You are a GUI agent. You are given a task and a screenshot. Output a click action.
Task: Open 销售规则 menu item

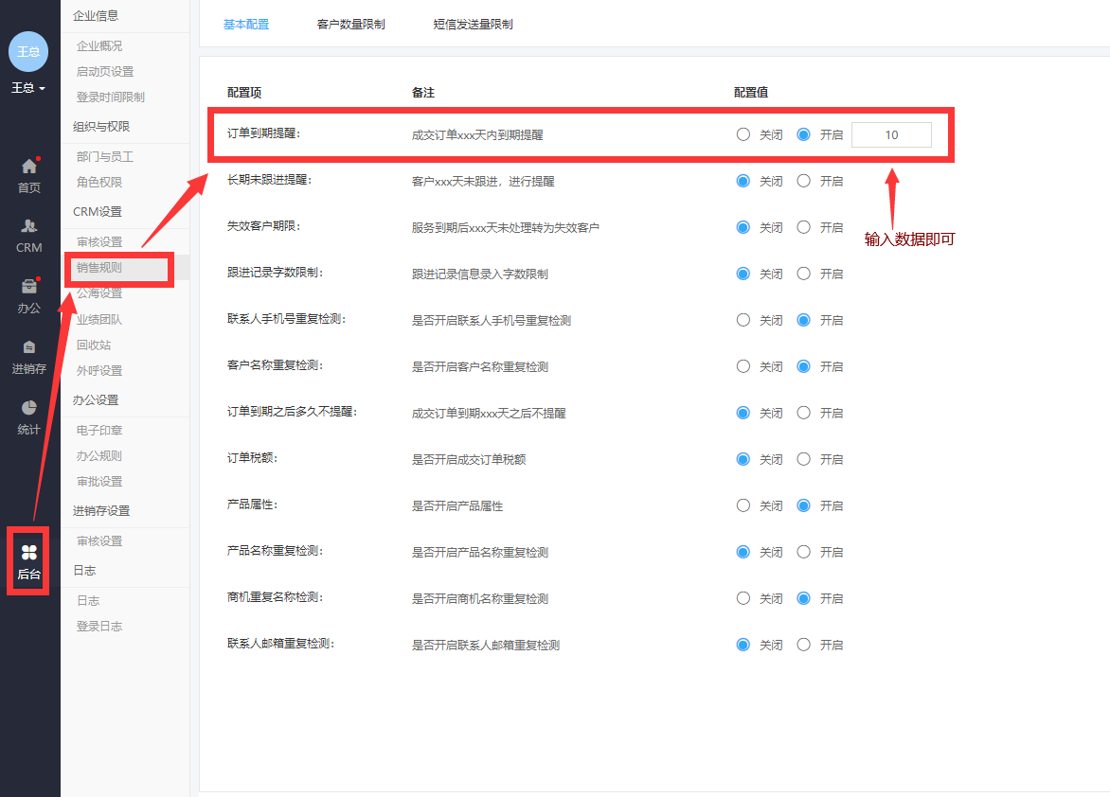point(99,268)
